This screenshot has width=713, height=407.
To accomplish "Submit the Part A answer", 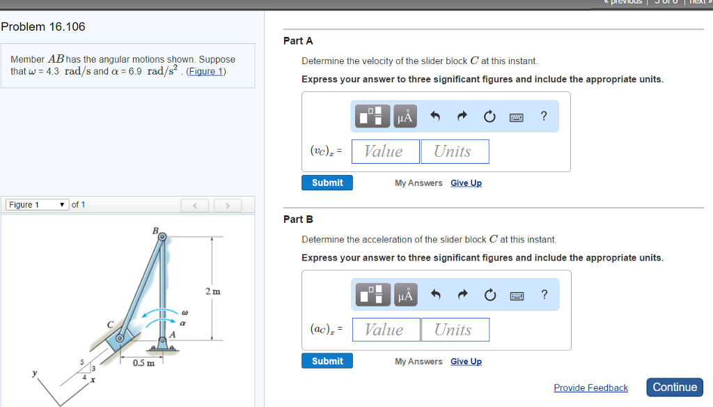I will point(327,182).
